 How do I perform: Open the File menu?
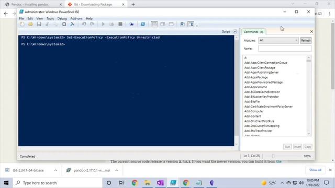point(21,19)
